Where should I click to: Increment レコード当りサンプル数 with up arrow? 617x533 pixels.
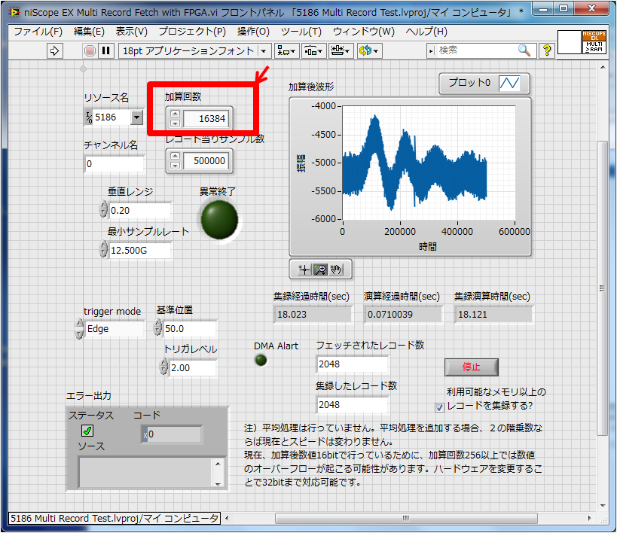coord(175,156)
